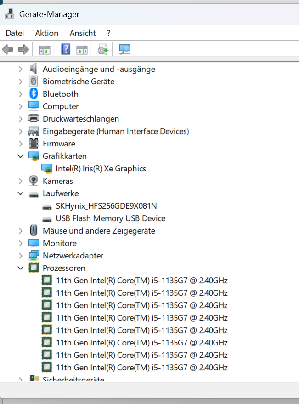Click the update driver toolbar icon
This screenshot has height=404, width=299.
[x=103, y=49]
